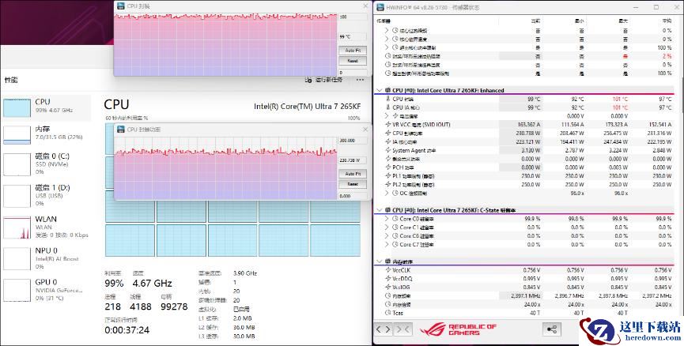Expand the OC ratio limits row
Viewport: 684px width, 346px height.
(x=386, y=193)
